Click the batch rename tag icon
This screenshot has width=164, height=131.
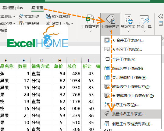107,113
